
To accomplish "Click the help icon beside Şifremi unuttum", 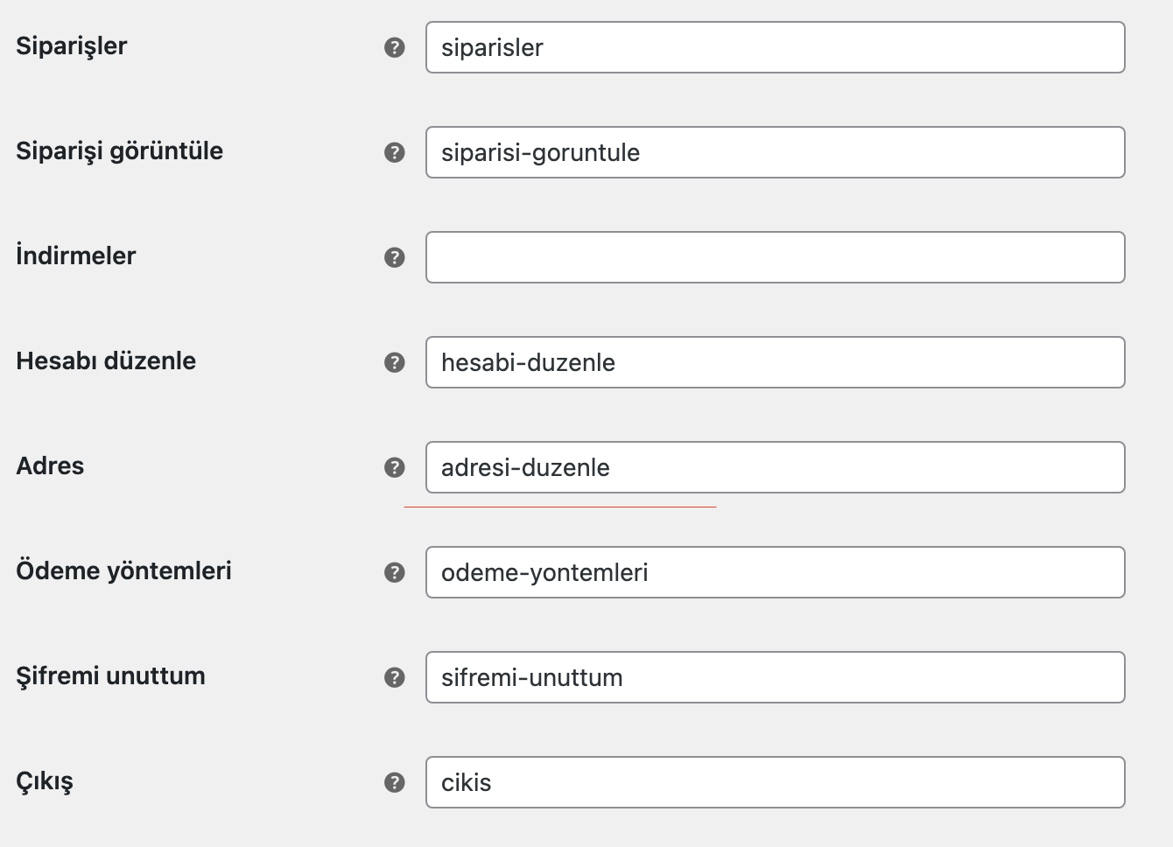I will tap(395, 677).
